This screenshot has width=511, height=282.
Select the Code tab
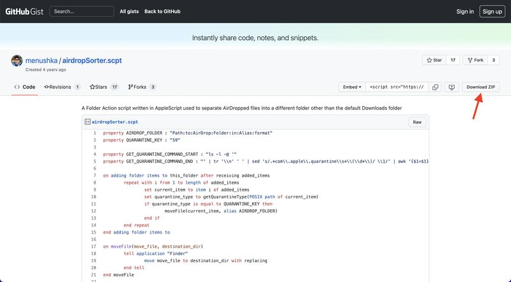click(25, 87)
